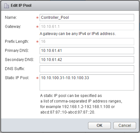The height and width of the screenshot is (133, 140).
Task: Click the Primary DNS label
Action: click(x=17, y=51)
